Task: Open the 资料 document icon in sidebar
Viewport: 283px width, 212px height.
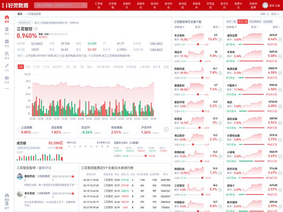Action: [7, 29]
